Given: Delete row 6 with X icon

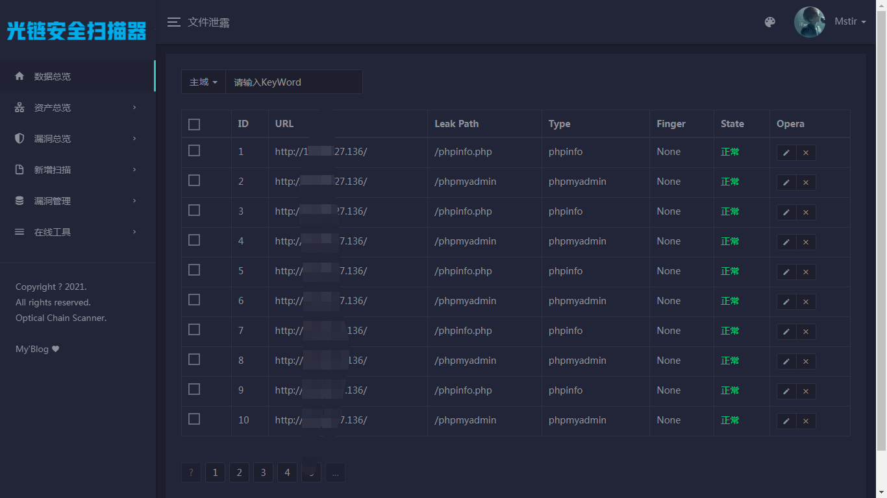Looking at the screenshot, I should point(806,302).
